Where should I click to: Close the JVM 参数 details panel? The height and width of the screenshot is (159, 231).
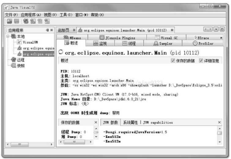click(219, 122)
